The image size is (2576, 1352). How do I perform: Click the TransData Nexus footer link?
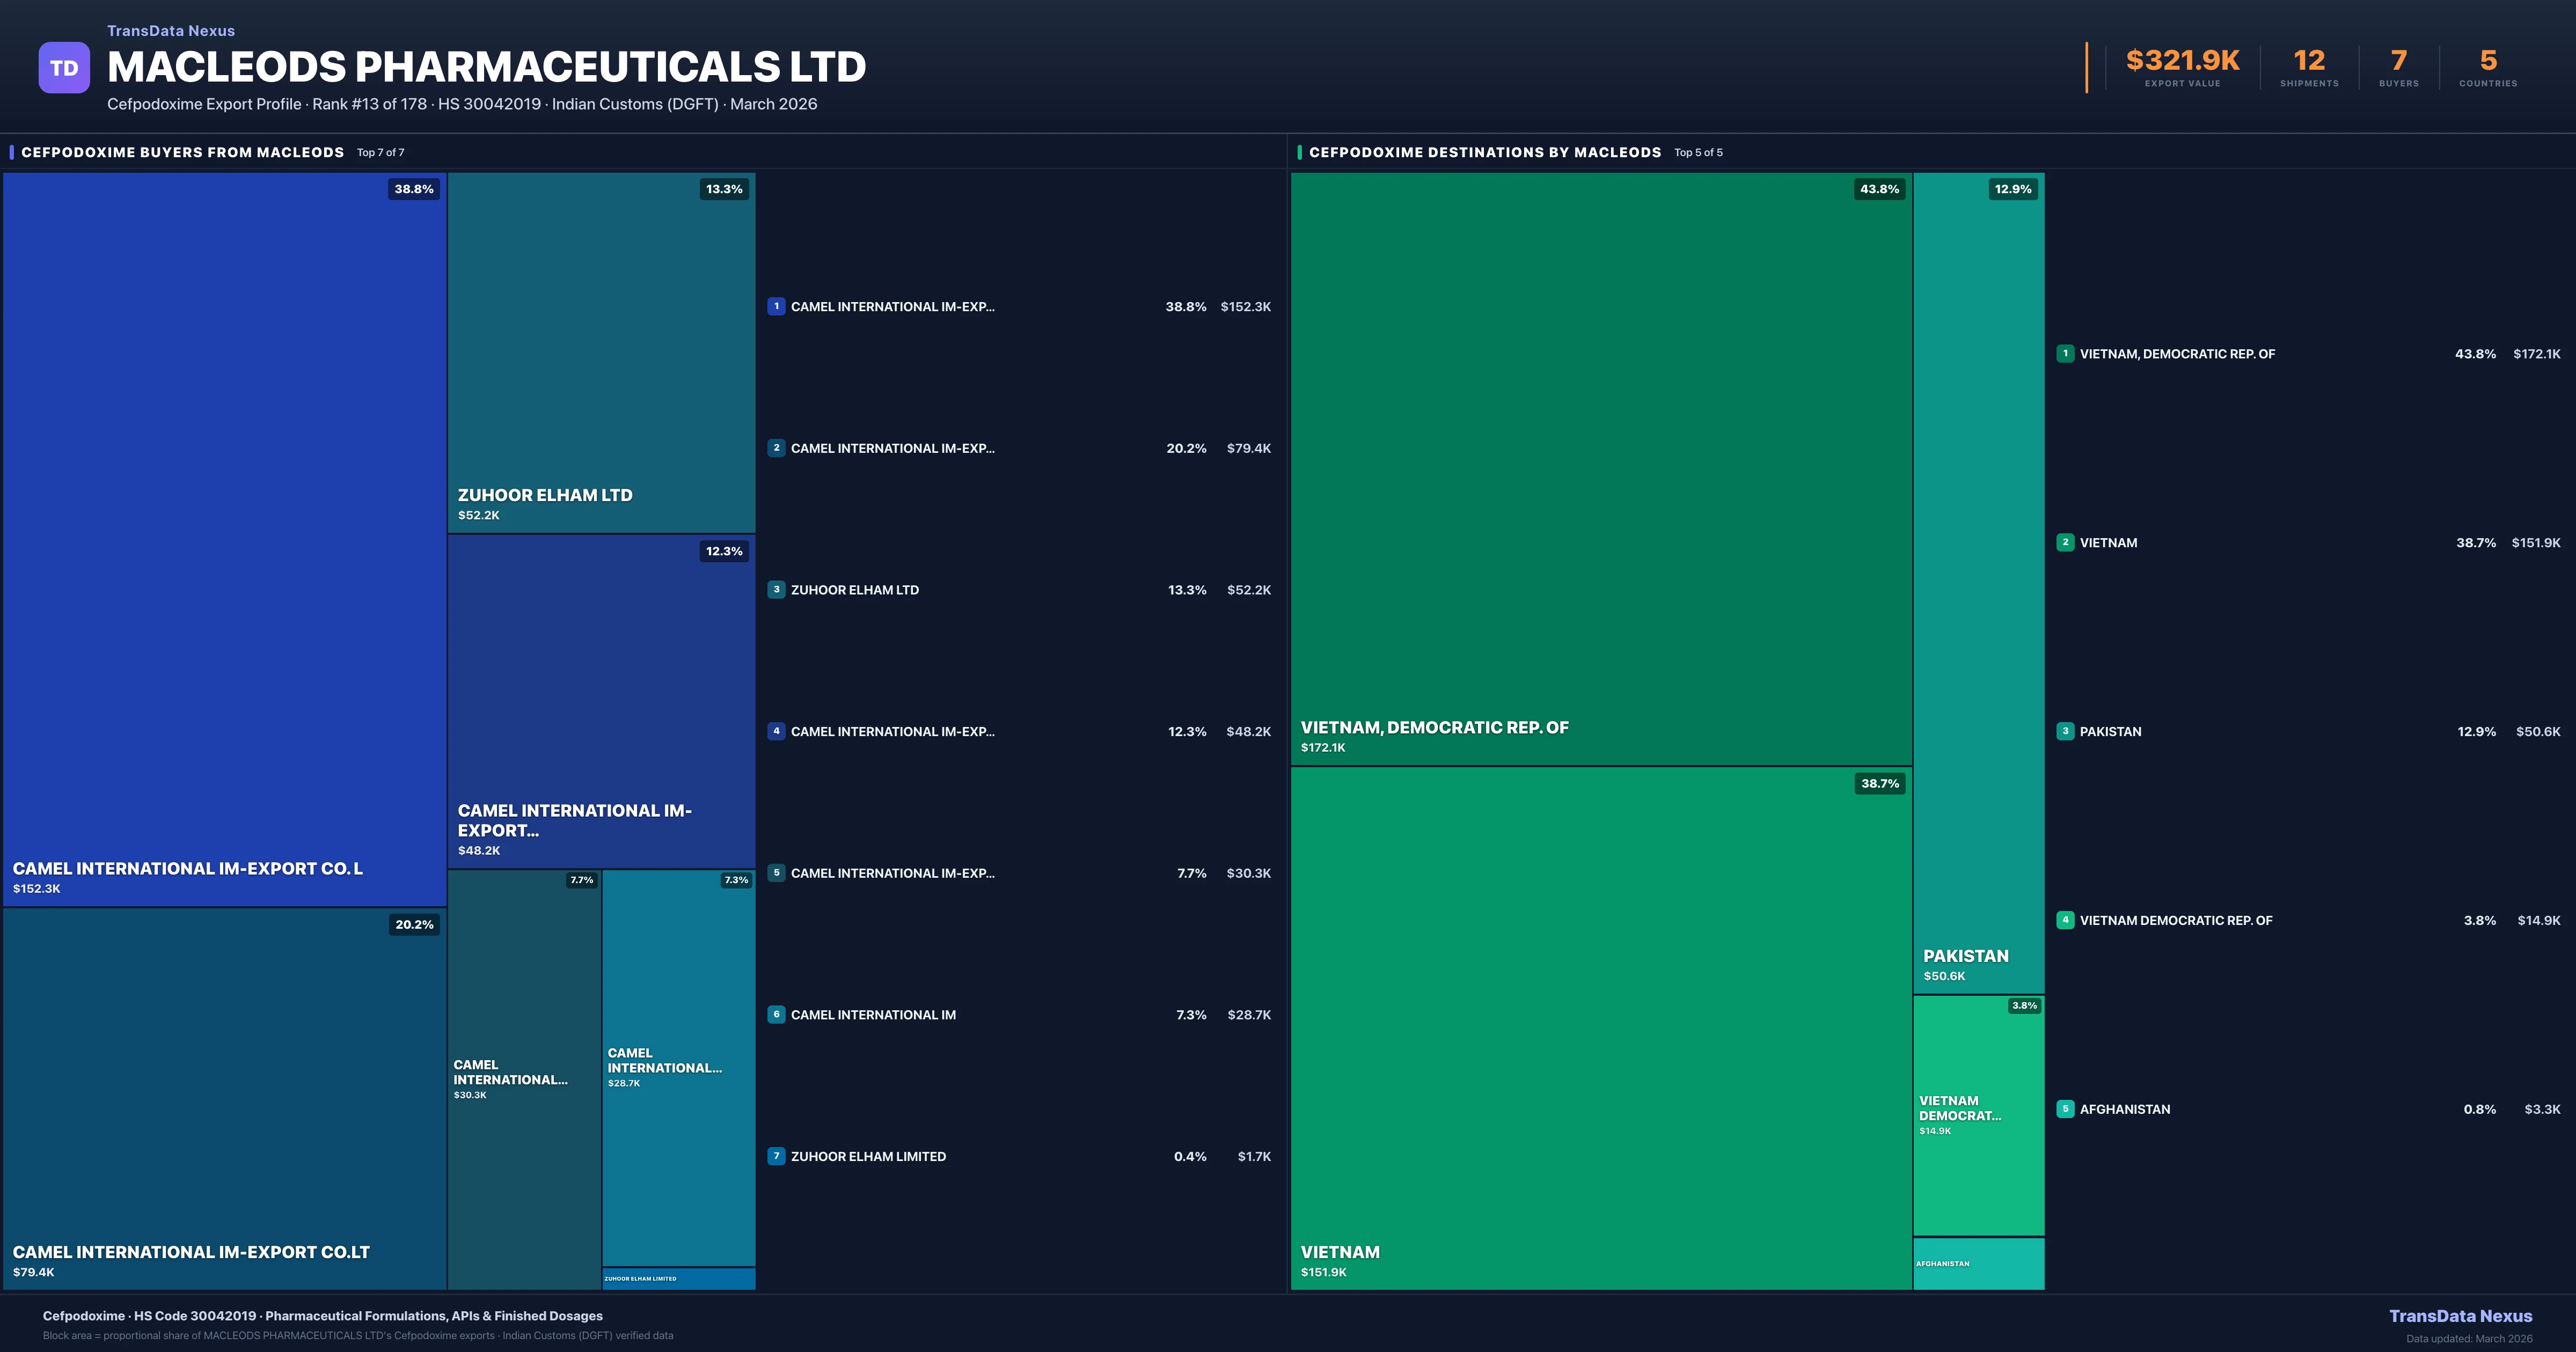point(2460,1316)
